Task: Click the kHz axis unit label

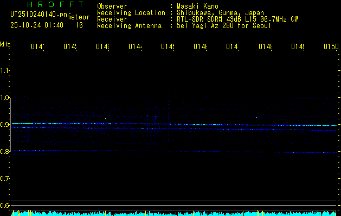Action: tap(5, 44)
